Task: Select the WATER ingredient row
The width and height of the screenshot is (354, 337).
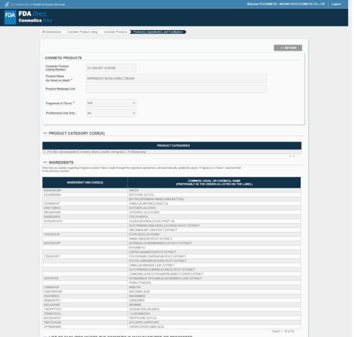Action: pyautogui.click(x=214, y=191)
